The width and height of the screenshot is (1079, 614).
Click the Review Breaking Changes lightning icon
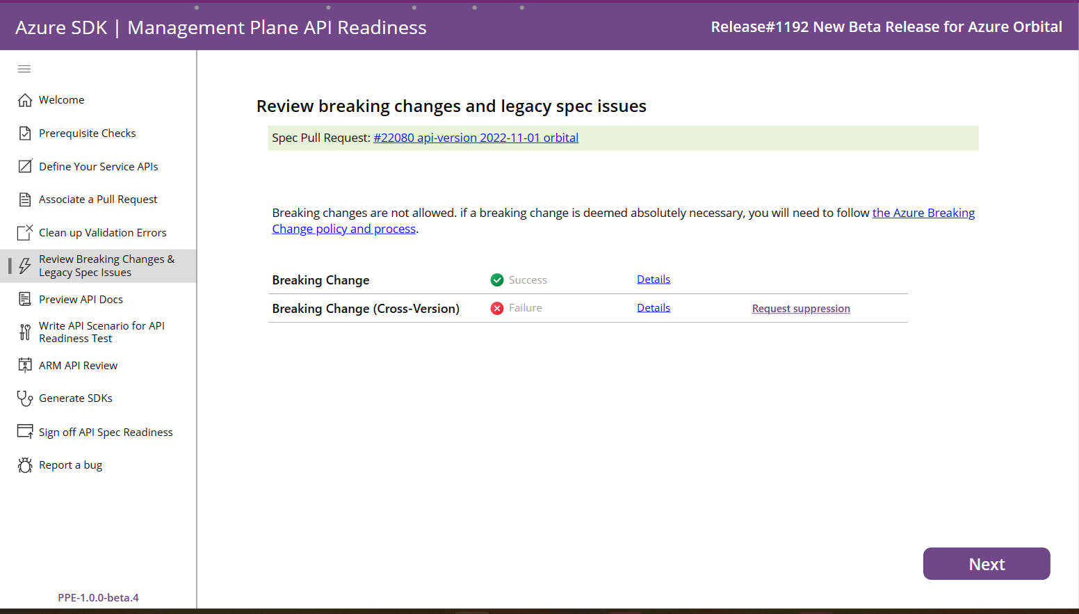click(25, 266)
